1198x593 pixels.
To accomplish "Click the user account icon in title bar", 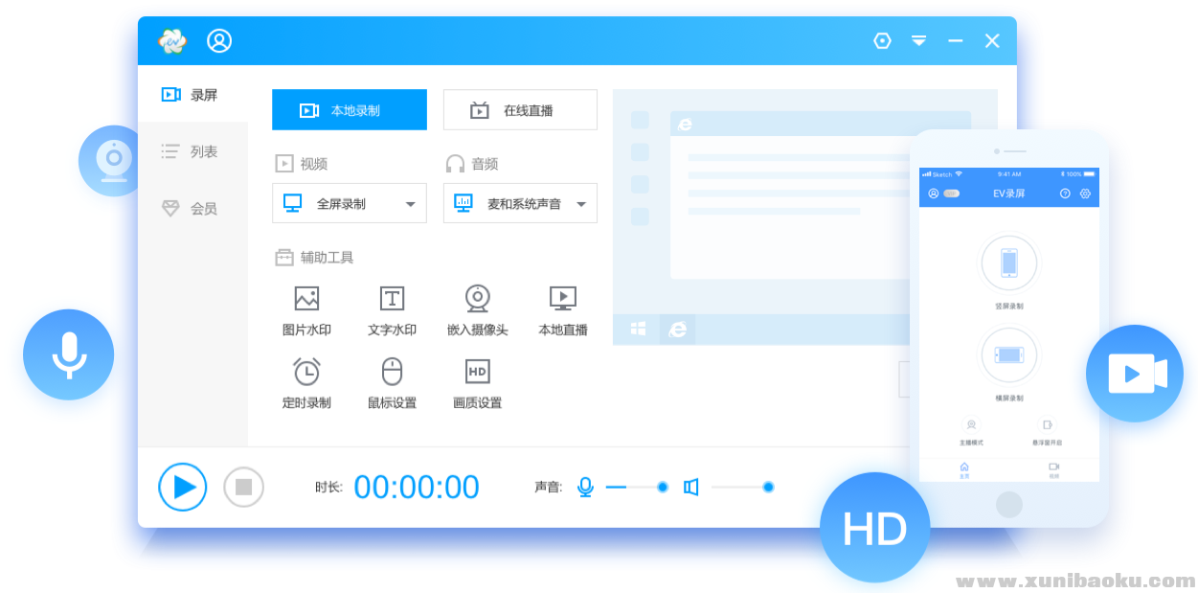I will pos(219,40).
